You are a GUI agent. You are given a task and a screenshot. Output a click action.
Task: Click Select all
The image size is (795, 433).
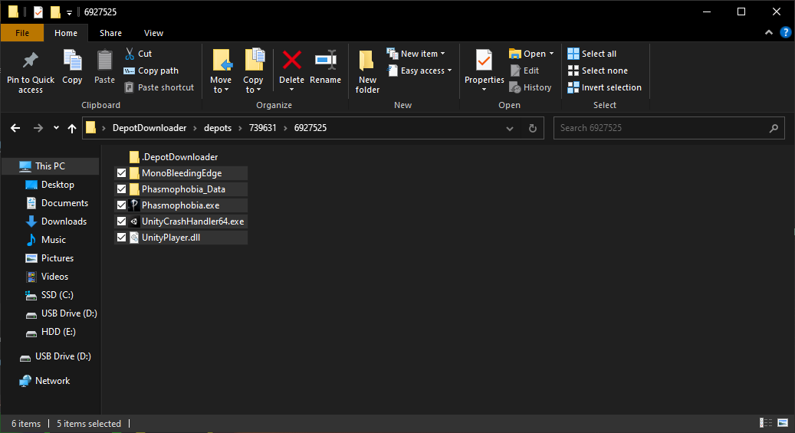[592, 54]
